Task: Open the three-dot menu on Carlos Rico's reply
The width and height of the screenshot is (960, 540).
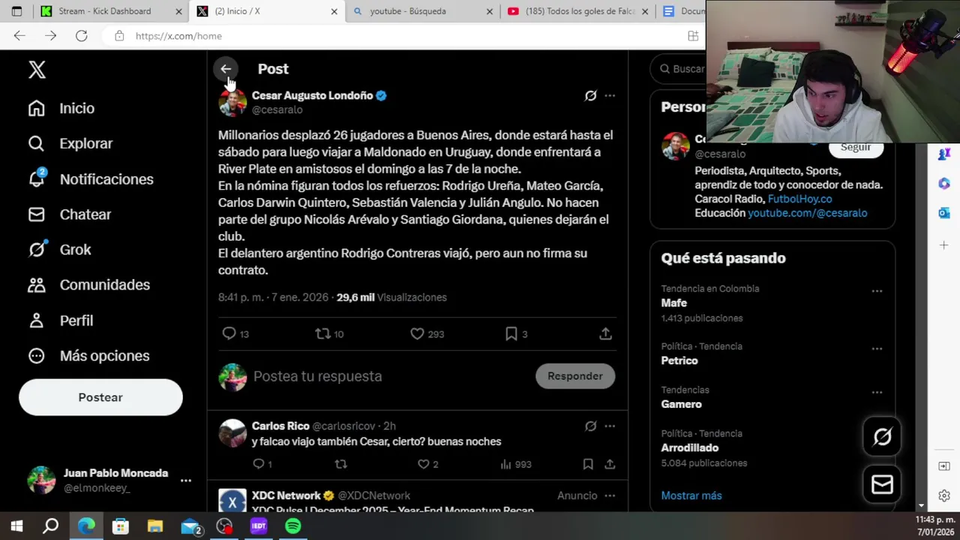Action: click(610, 426)
